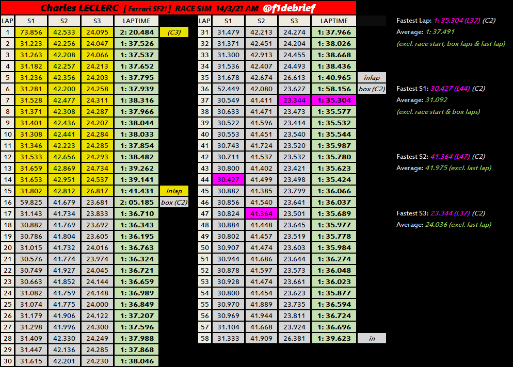Click lap 35 S3 value 26.613
Viewport: 513px width, 367px height.
[294, 77]
